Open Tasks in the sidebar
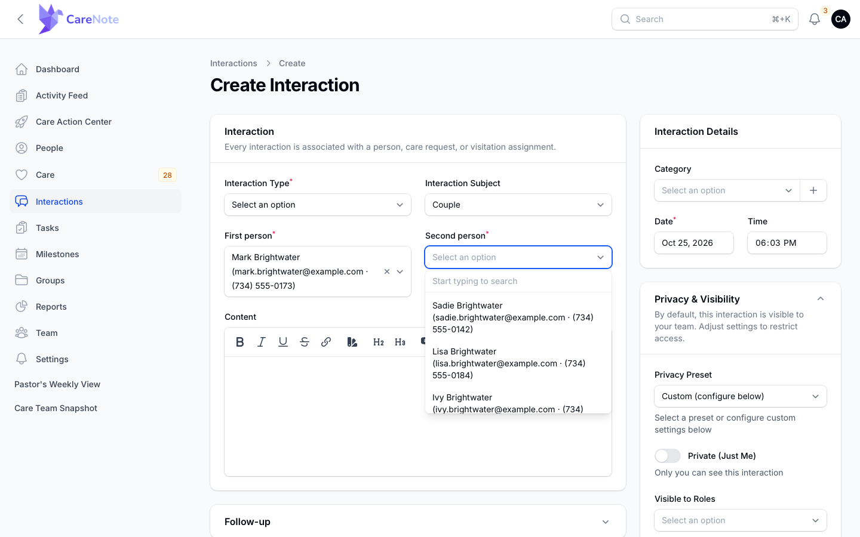 point(96,228)
